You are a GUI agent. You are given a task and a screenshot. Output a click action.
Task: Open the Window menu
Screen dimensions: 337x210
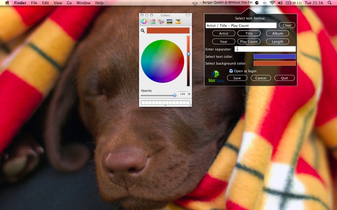(x=83, y=3)
